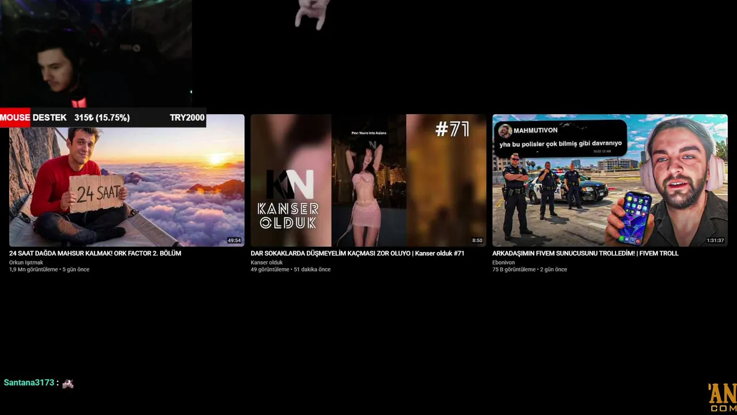Viewport: 737px width, 415px height.
Task: Click the Santana3173 chat username
Action: (29, 383)
